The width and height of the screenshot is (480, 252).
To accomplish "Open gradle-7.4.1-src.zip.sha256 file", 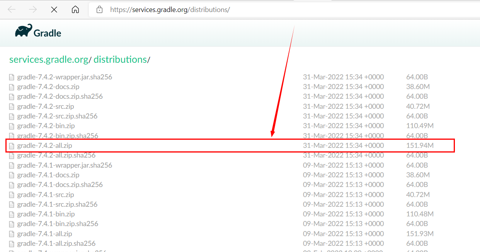I will [57, 204].
